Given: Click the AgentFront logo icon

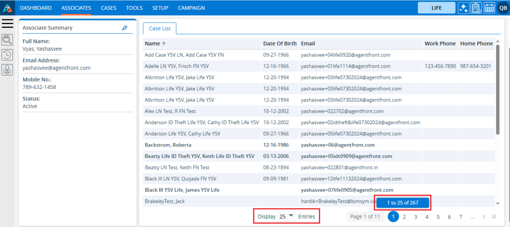Looking at the screenshot, I should pyautogui.click(x=7, y=8).
